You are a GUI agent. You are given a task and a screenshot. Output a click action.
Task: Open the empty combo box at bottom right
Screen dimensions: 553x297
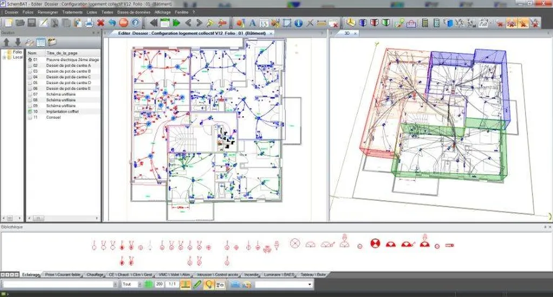(x=284, y=284)
